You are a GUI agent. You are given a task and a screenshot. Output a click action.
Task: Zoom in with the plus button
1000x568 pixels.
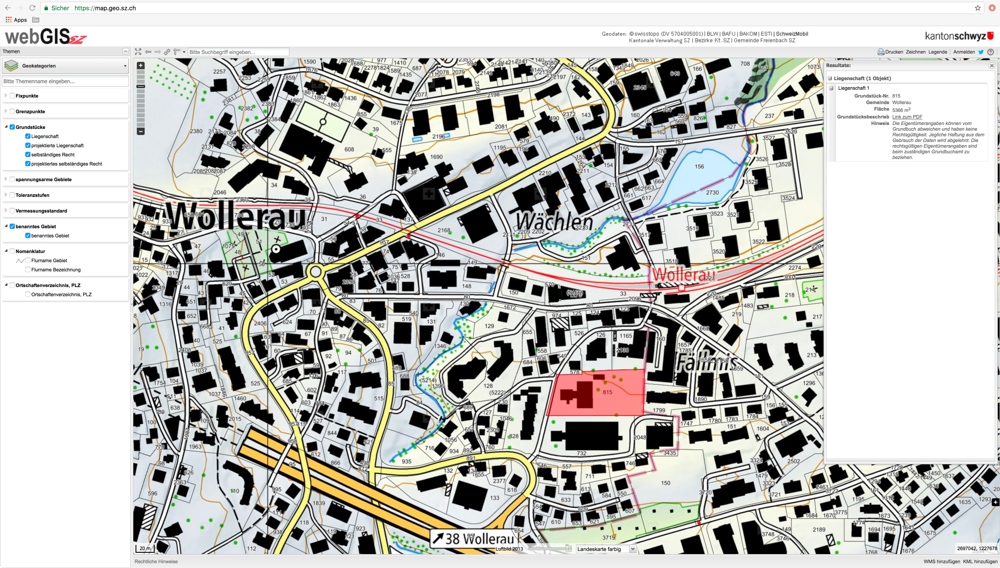click(141, 66)
